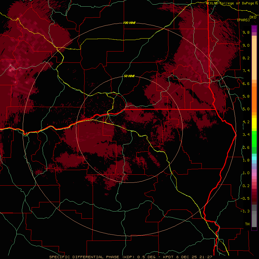The image size is (259, 259).
Task: Click the -0.5 scale label
Action: pos(245,199)
